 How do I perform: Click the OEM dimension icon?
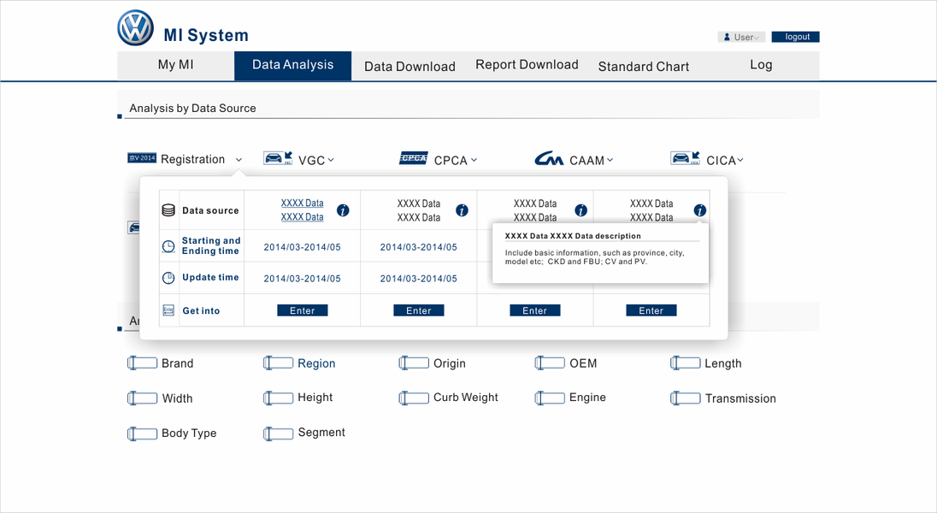coord(550,363)
